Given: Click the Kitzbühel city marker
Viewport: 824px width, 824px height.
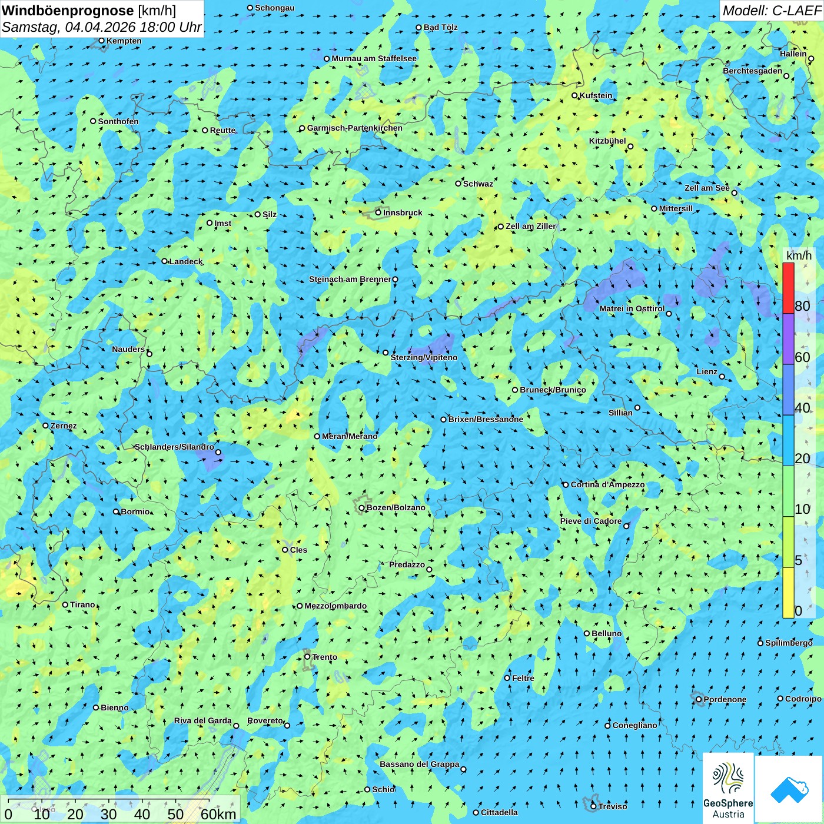Looking at the screenshot, I should click(630, 147).
